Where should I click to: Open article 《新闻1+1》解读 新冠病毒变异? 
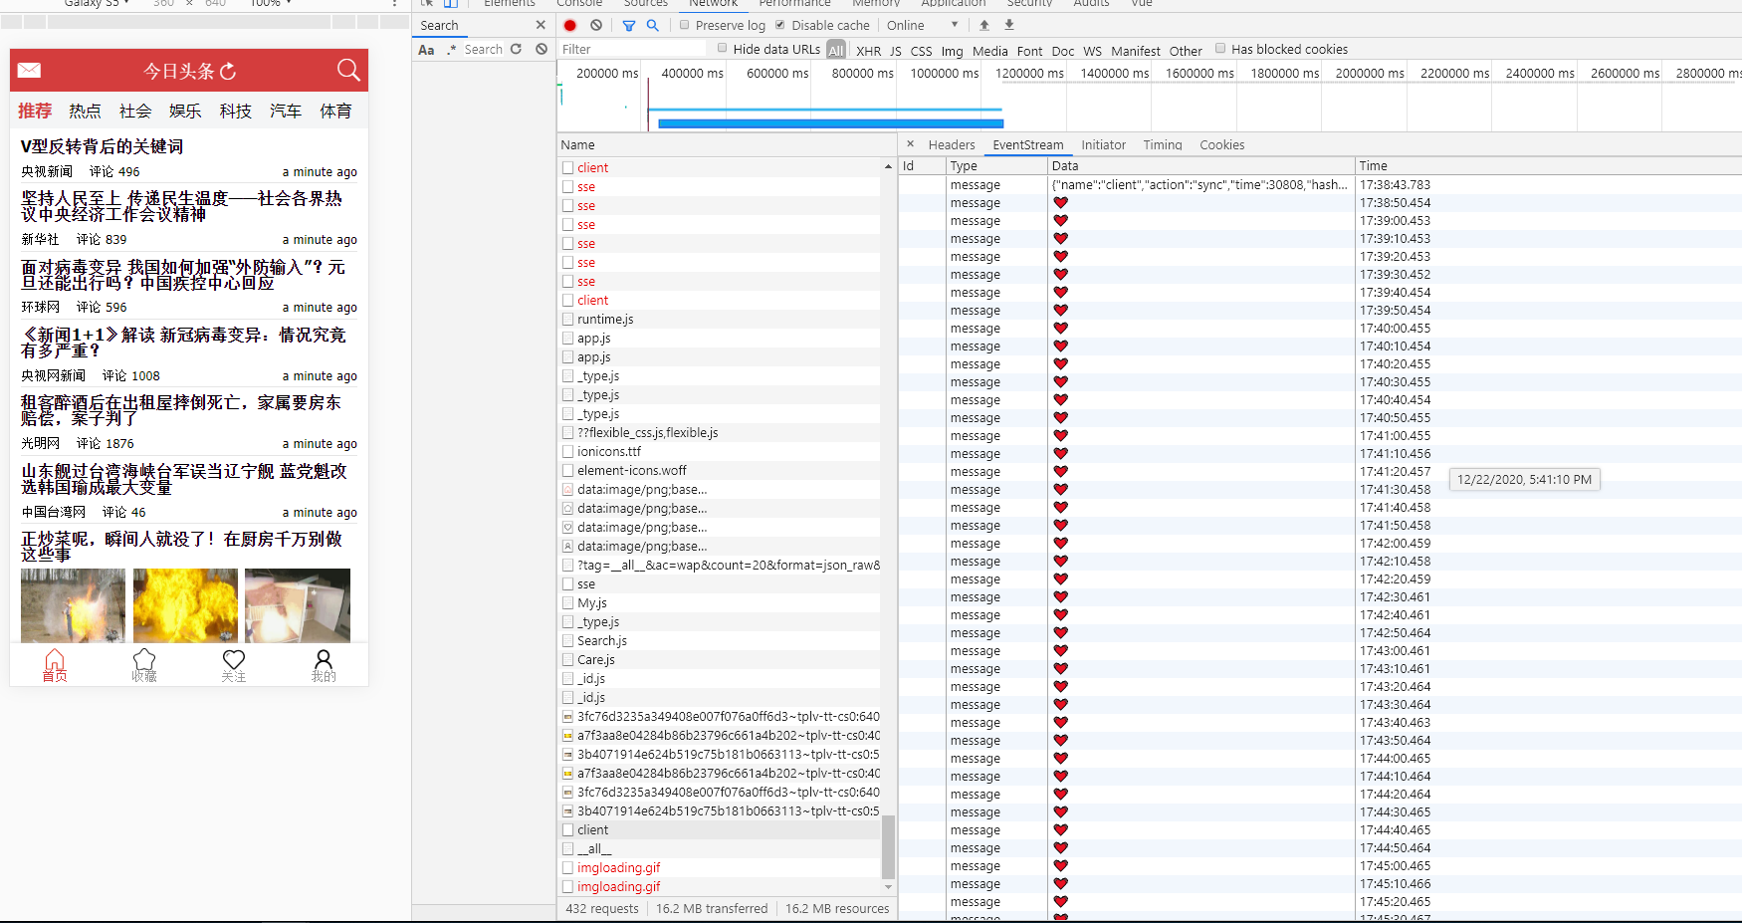coord(183,343)
